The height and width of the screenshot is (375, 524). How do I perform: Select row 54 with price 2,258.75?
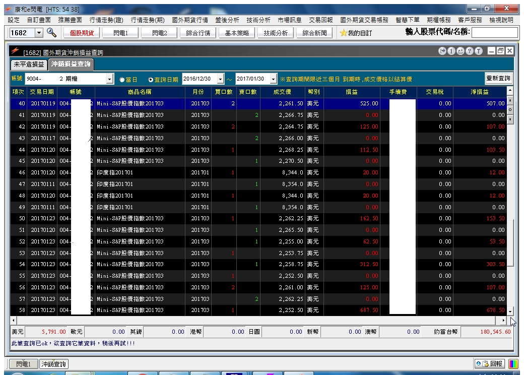pyautogui.click(x=258, y=265)
